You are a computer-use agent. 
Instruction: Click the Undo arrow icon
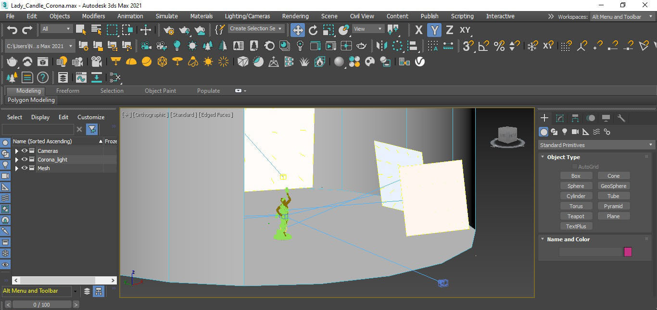12,30
